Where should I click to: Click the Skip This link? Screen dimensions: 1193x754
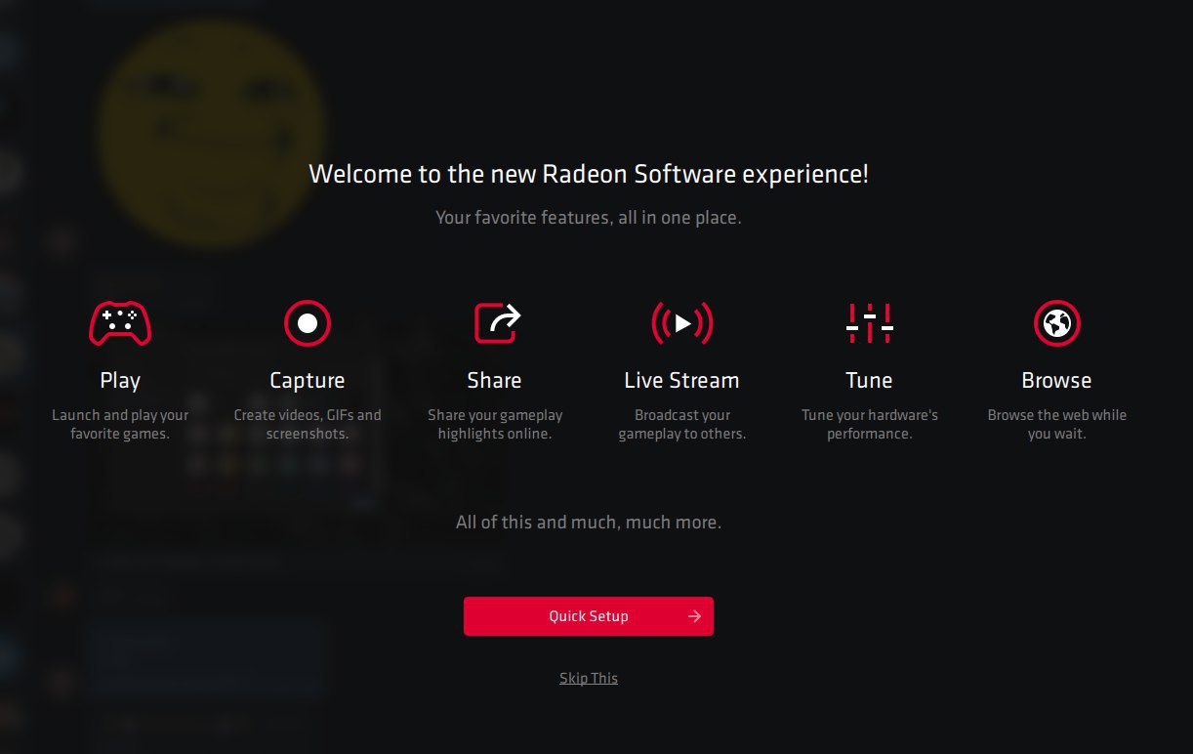coord(589,678)
